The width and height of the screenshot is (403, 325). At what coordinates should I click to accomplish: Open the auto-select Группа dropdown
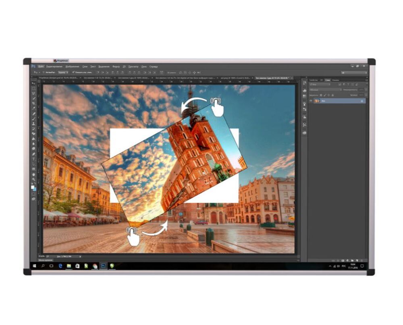63,72
